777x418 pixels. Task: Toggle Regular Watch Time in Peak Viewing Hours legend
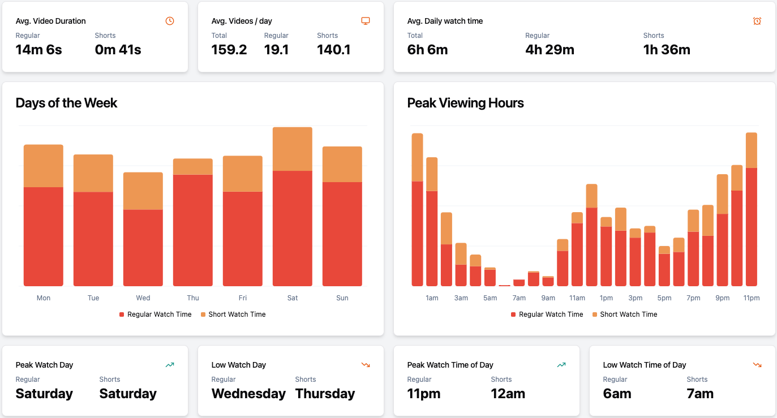pos(547,314)
